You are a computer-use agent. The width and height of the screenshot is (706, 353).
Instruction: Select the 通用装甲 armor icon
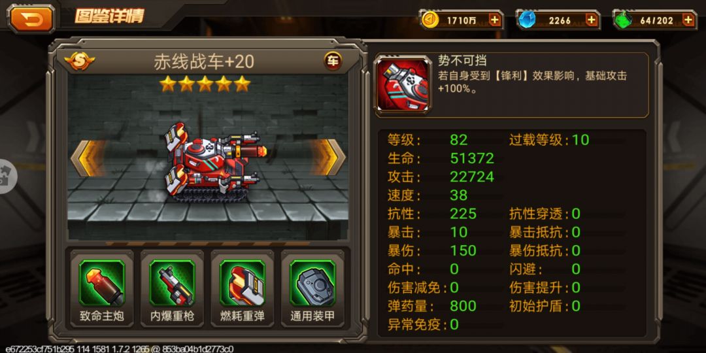coord(312,283)
